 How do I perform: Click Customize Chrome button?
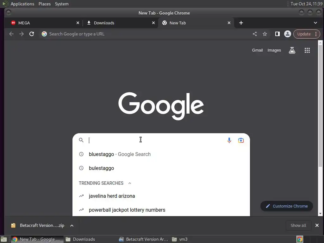[x=287, y=206]
